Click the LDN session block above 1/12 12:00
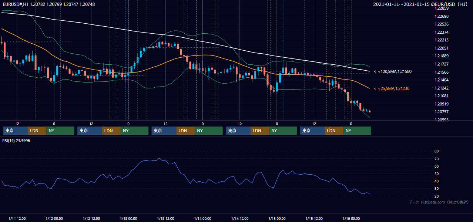The height and width of the screenshot is (222, 473). click(111, 131)
